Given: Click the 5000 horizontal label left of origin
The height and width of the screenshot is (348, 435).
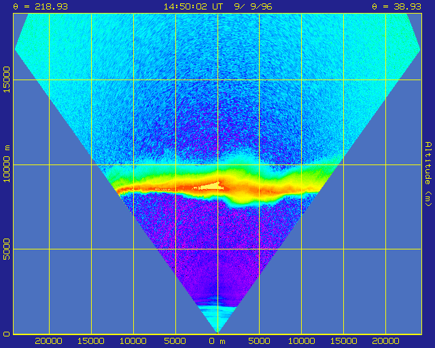Looking at the screenshot, I should [175, 341].
